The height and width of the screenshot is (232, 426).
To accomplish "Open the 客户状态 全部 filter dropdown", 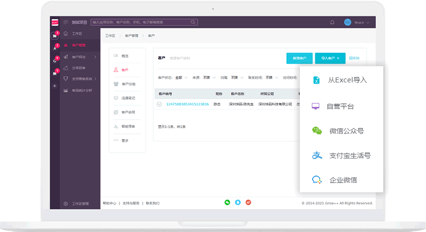I will pos(181,77).
